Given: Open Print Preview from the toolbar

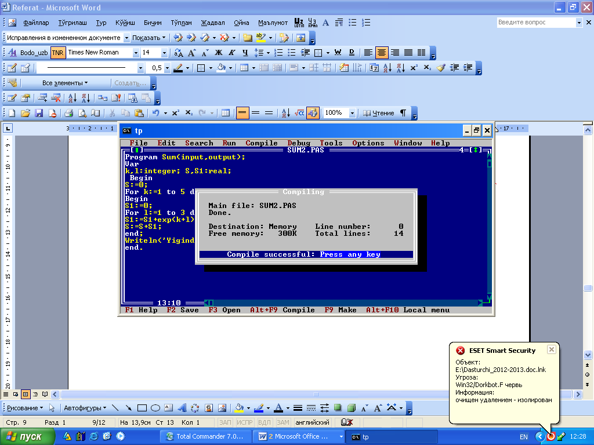Looking at the screenshot, I should 82,113.
